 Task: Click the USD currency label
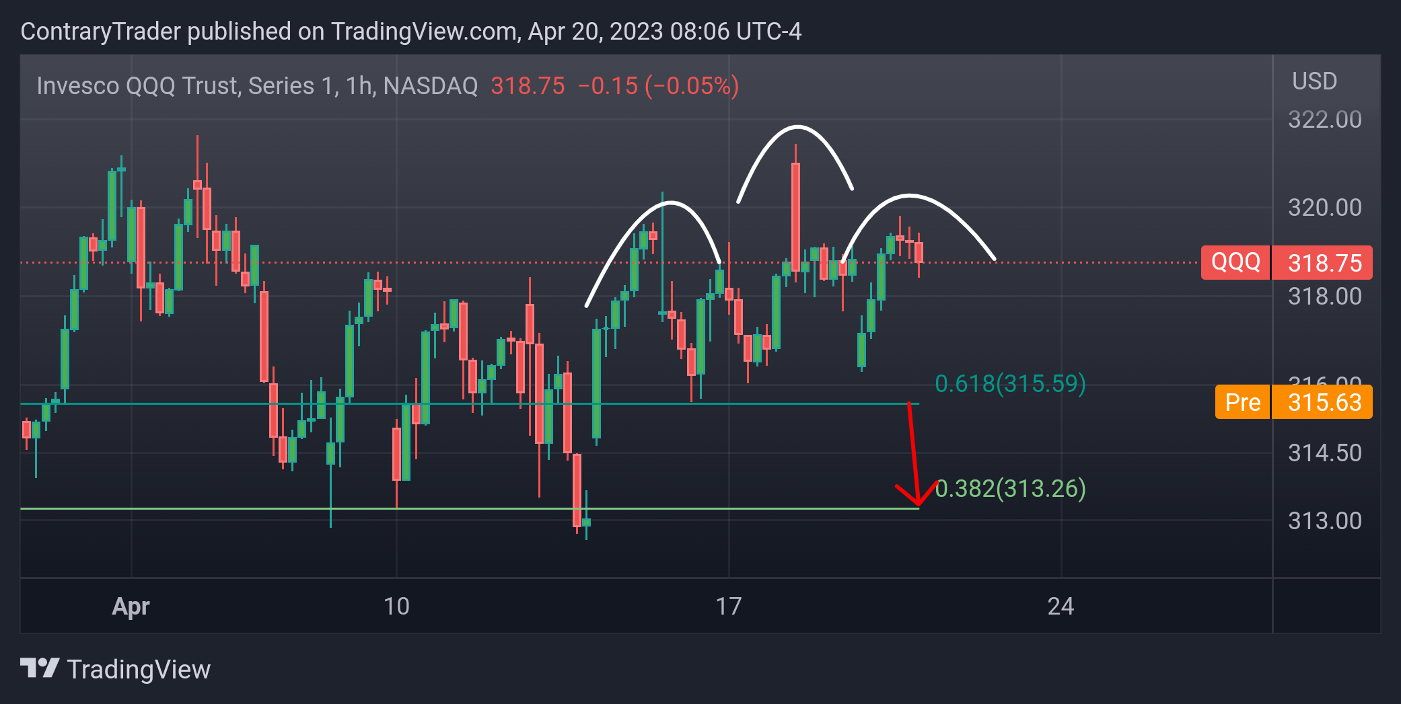coord(1314,81)
